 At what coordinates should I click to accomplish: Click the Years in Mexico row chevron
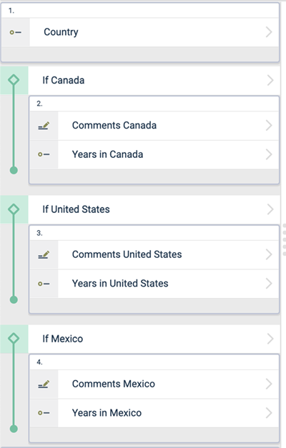(269, 413)
